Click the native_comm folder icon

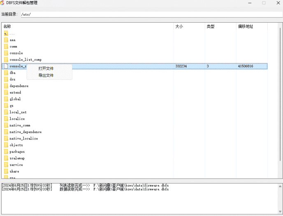[x=6, y=125]
